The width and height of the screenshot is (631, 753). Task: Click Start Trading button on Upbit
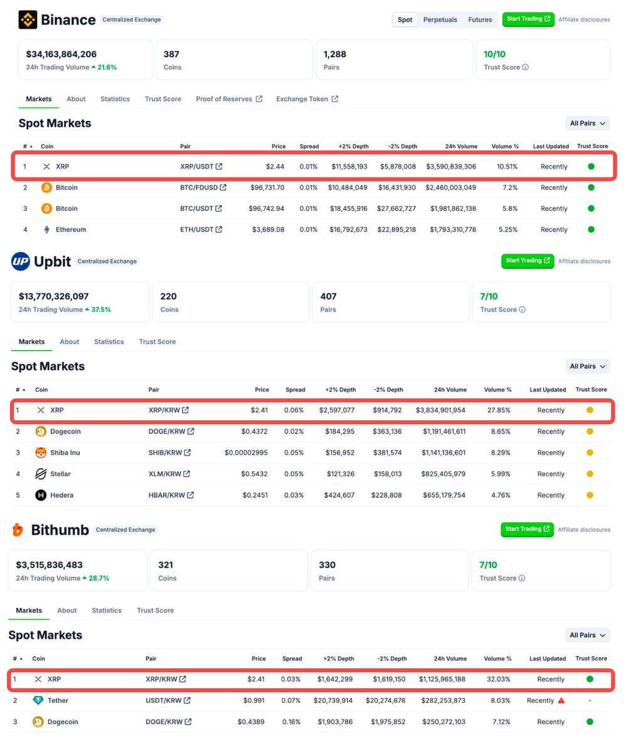point(528,260)
